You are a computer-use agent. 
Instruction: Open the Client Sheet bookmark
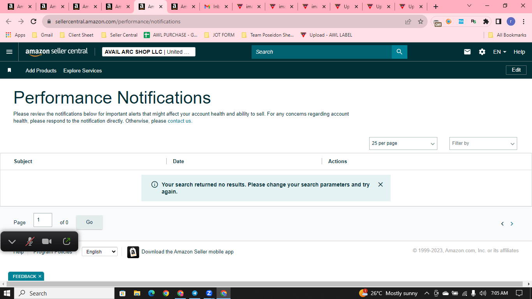pos(76,35)
